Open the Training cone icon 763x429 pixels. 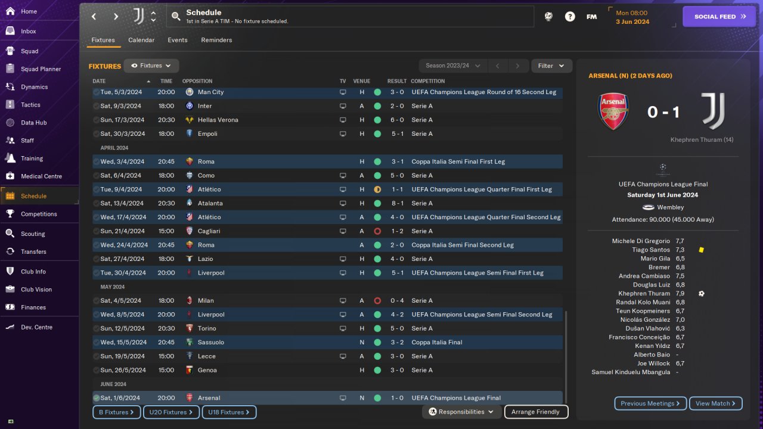(10, 158)
